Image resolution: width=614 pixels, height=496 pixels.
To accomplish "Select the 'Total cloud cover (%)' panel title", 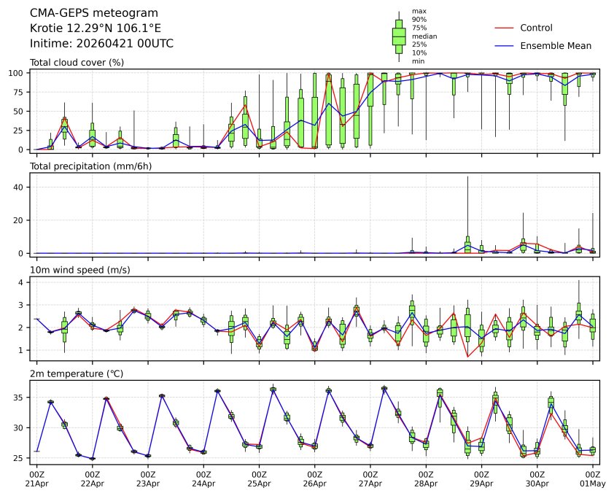I will (x=77, y=63).
